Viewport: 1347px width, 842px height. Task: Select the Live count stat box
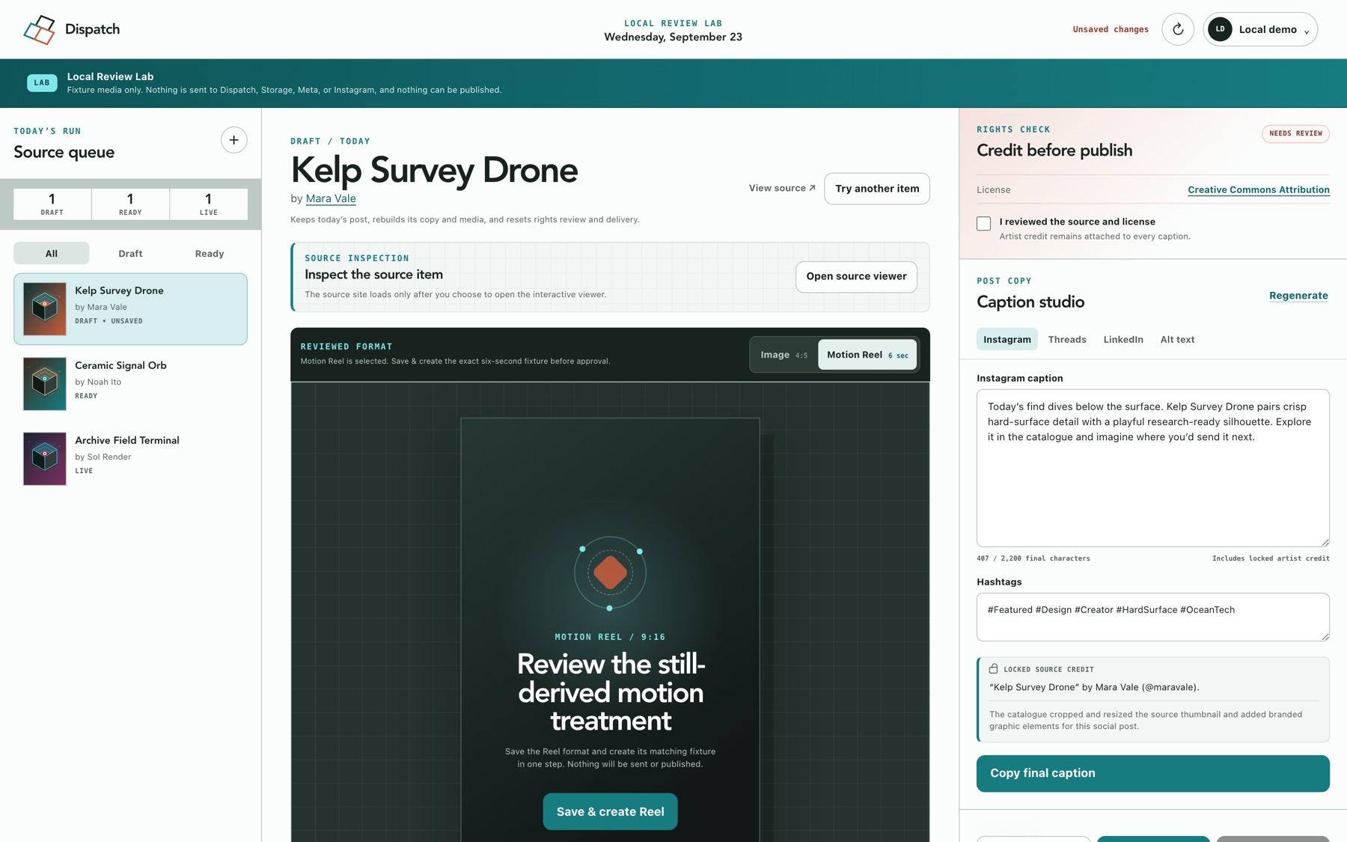(x=209, y=204)
